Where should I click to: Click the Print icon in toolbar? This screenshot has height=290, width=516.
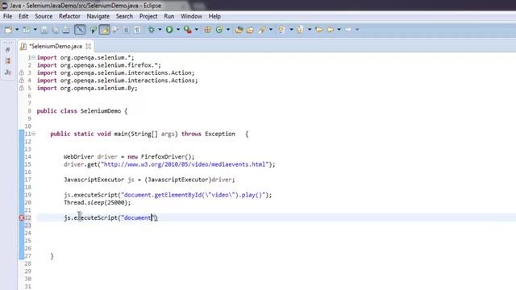click(66, 30)
